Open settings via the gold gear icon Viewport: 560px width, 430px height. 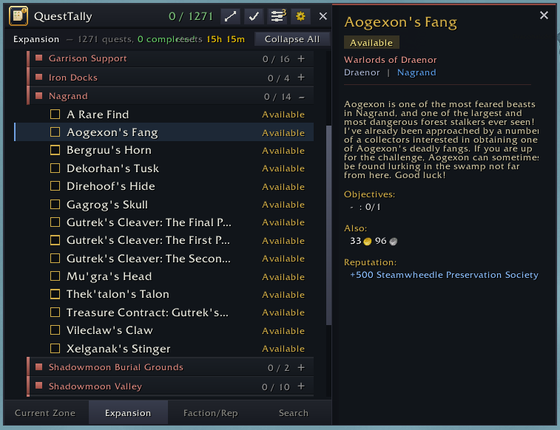click(x=300, y=16)
